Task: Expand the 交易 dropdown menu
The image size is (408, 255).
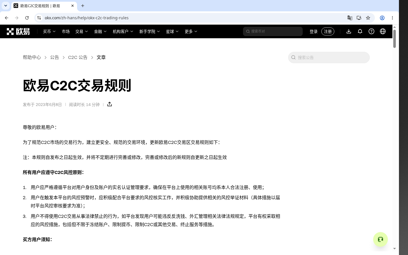Action: point(82,31)
